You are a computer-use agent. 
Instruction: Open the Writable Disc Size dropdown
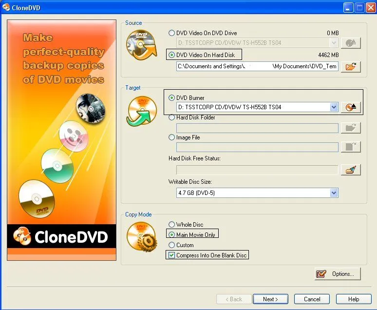click(x=334, y=193)
